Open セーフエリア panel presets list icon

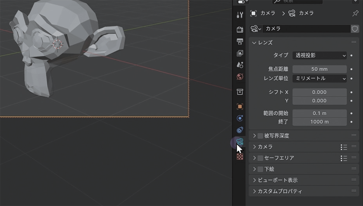(x=344, y=158)
